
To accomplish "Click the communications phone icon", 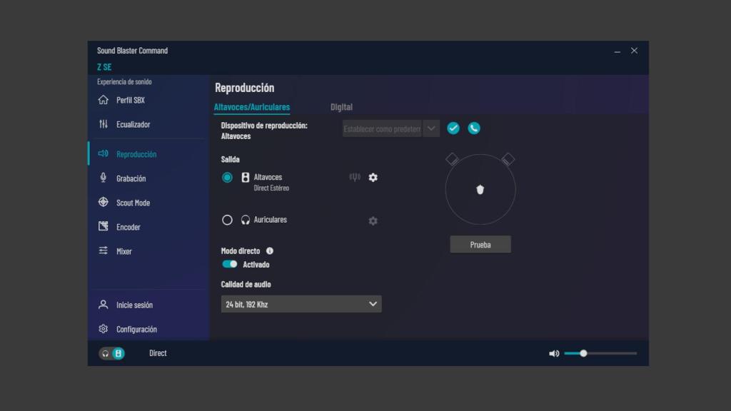I will (x=474, y=128).
